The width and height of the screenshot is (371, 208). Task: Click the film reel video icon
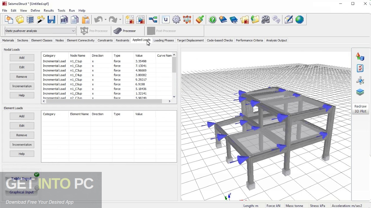[265, 20]
